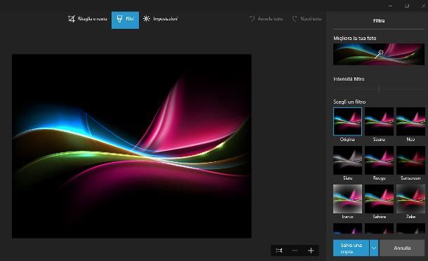Click the Salva una copia button
This screenshot has width=428, height=261.
351,248
